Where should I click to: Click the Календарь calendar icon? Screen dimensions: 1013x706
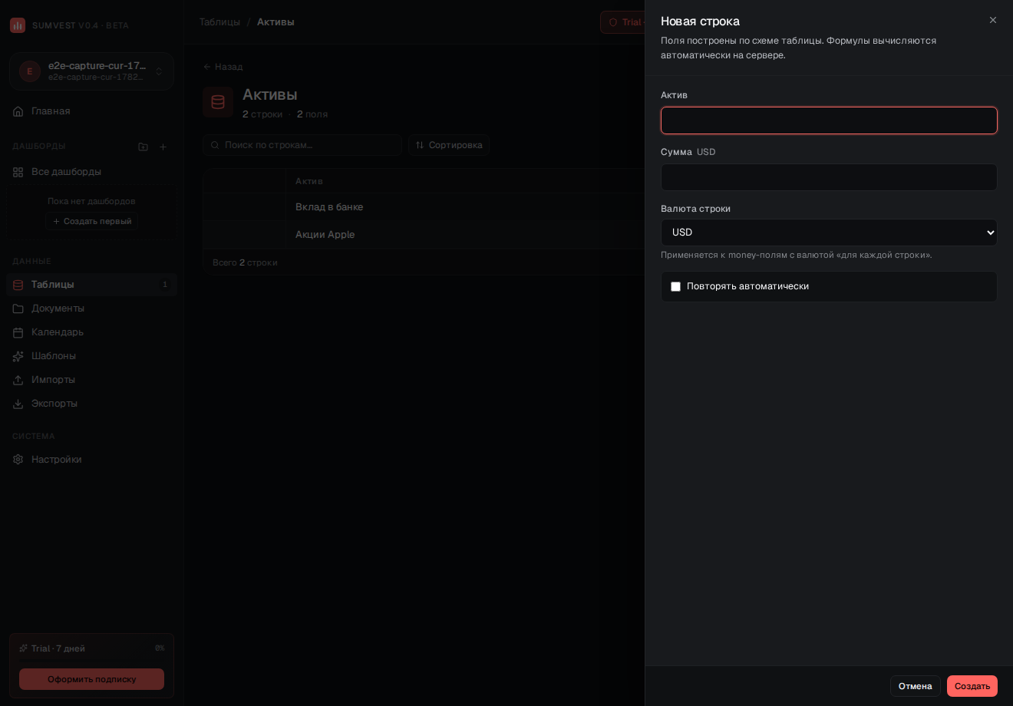pyautogui.click(x=18, y=332)
